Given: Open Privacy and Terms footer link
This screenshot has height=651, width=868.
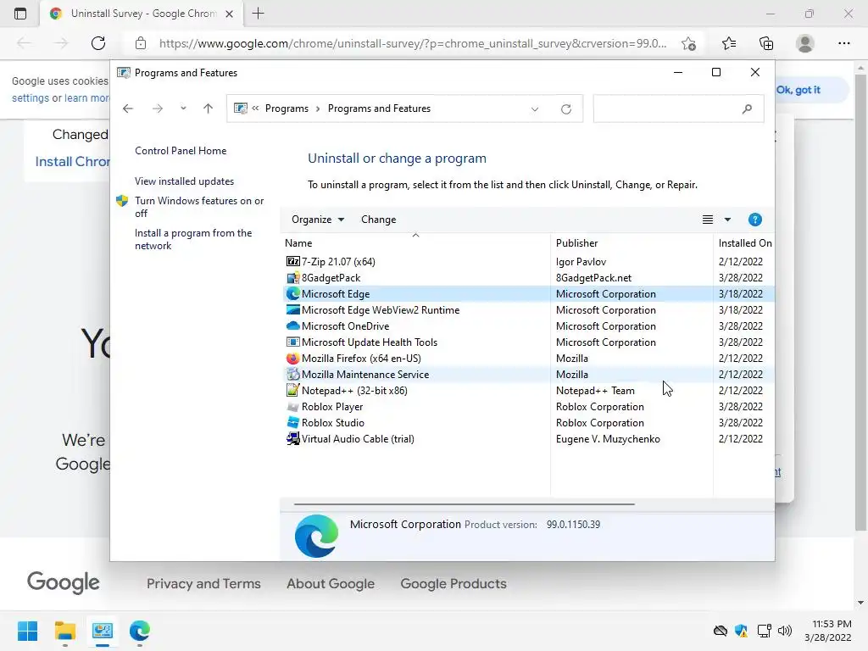Looking at the screenshot, I should coord(203,583).
